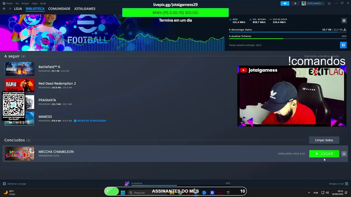The width and height of the screenshot is (351, 197).
Task: Click the network speed graph
Action: [x=145, y=41]
